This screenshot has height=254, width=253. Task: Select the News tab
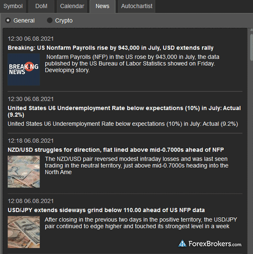click(103, 6)
